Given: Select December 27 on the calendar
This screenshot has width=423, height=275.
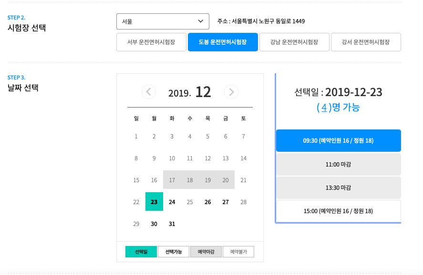Looking at the screenshot, I should pyautogui.click(x=225, y=202).
